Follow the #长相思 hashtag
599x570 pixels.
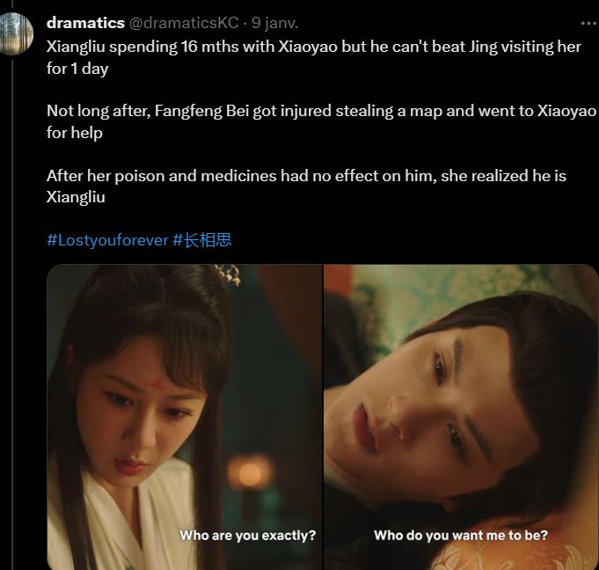pos(202,240)
